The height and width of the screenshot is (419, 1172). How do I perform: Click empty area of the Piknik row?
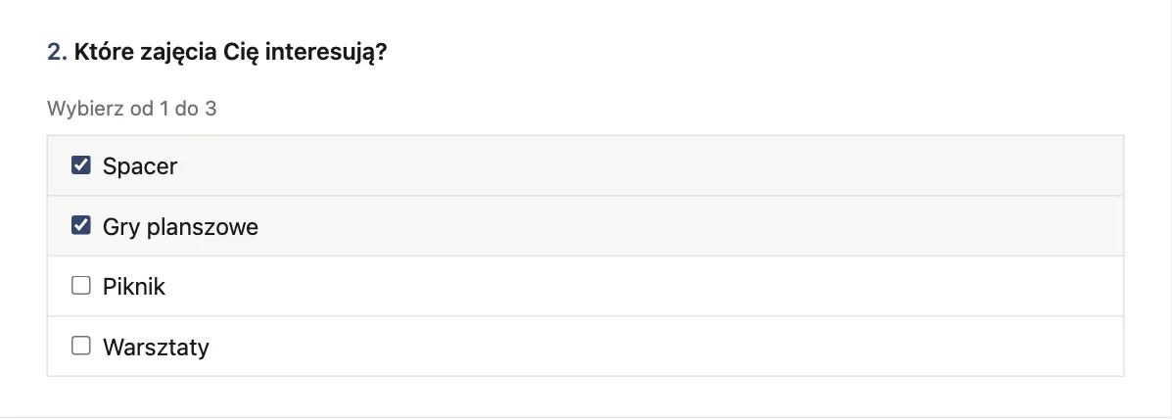pyautogui.click(x=643, y=286)
